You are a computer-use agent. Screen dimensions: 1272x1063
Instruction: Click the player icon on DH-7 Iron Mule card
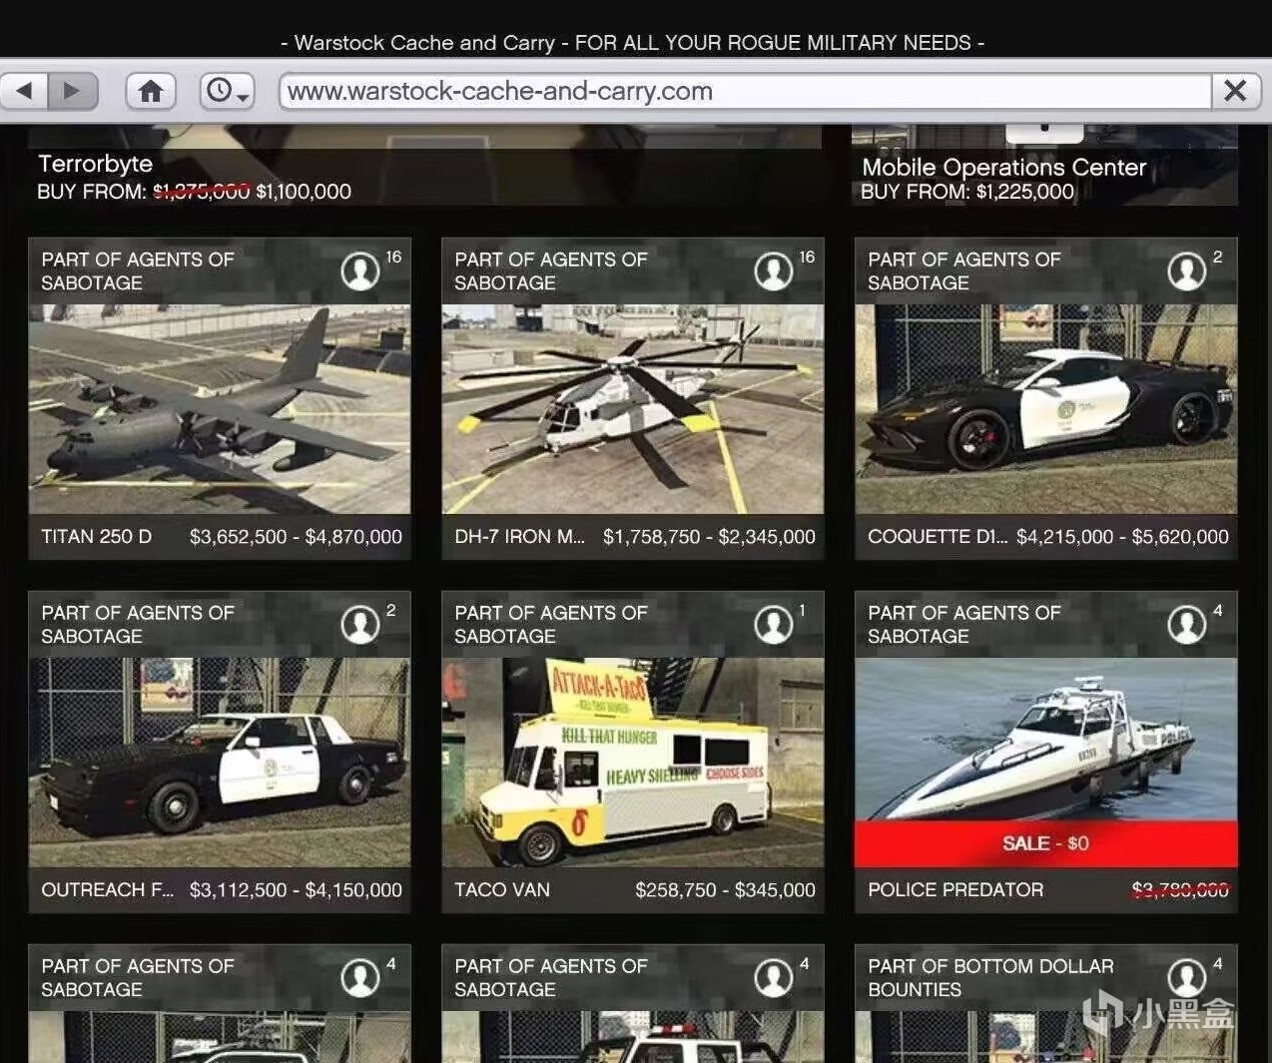click(x=773, y=270)
